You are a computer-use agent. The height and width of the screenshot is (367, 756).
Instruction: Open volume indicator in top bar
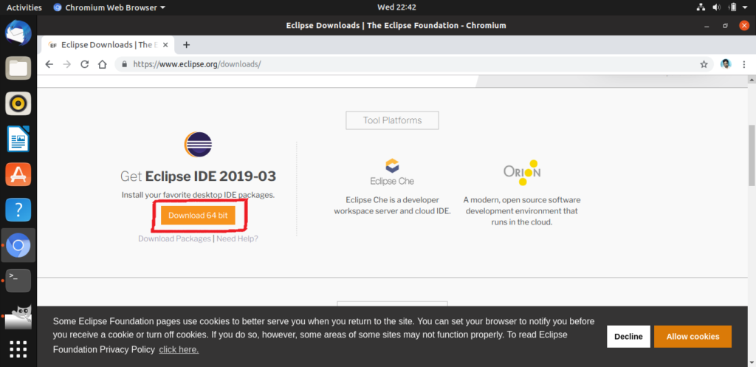click(716, 7)
